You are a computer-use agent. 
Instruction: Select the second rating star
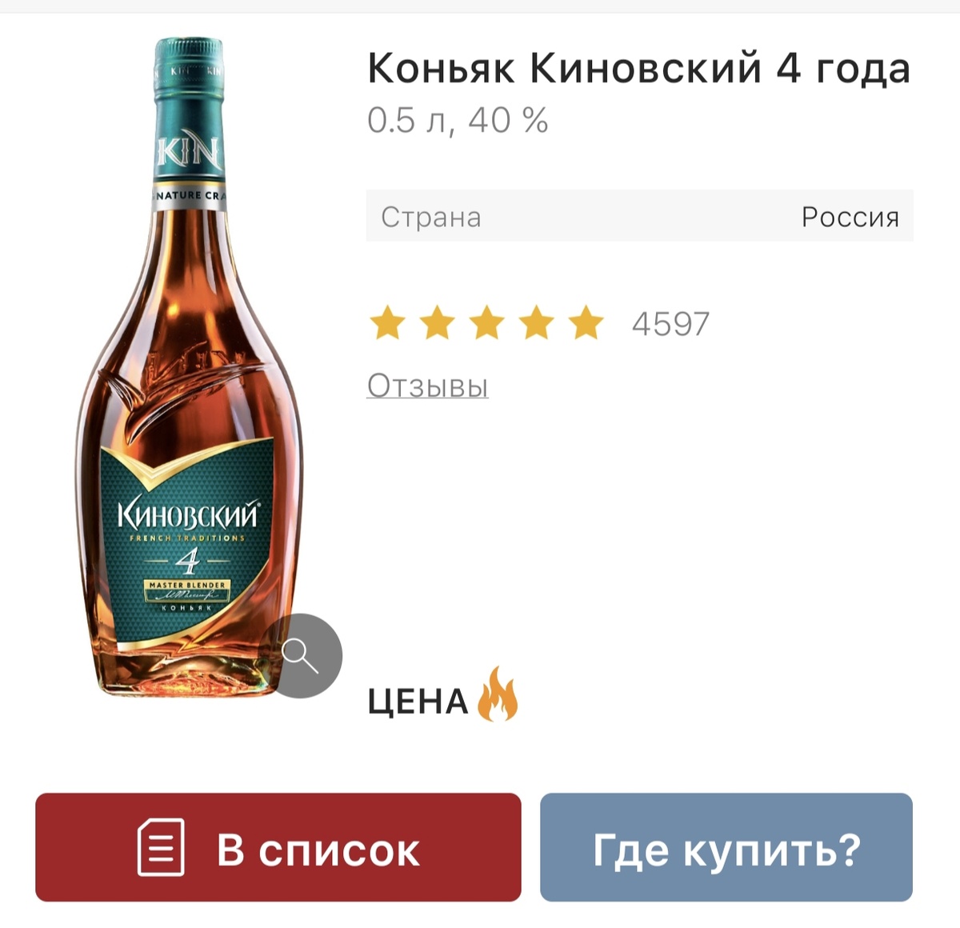point(438,323)
